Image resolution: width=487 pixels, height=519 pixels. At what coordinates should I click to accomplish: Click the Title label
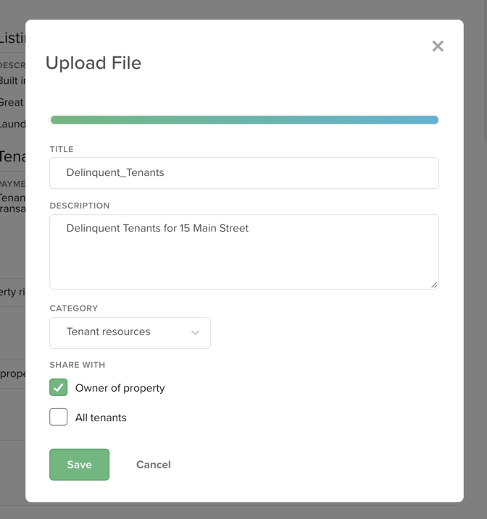[x=62, y=149]
